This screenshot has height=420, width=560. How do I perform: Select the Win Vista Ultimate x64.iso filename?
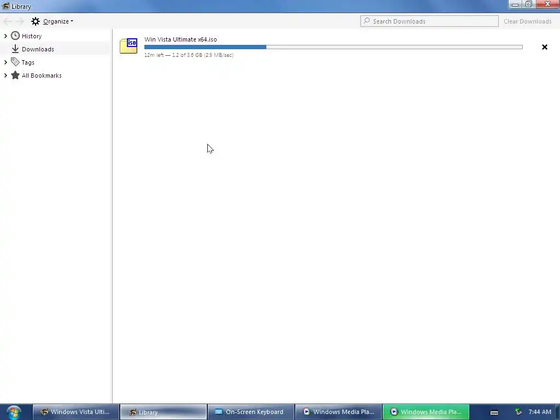pyautogui.click(x=180, y=39)
